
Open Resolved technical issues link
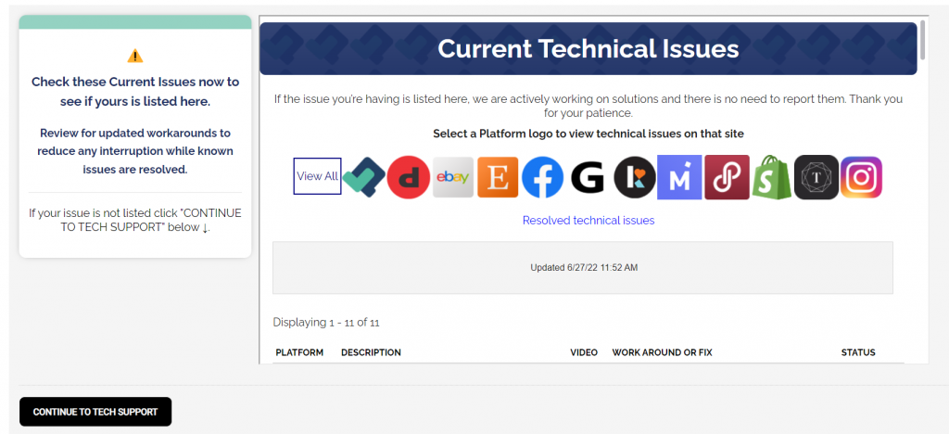pos(588,221)
